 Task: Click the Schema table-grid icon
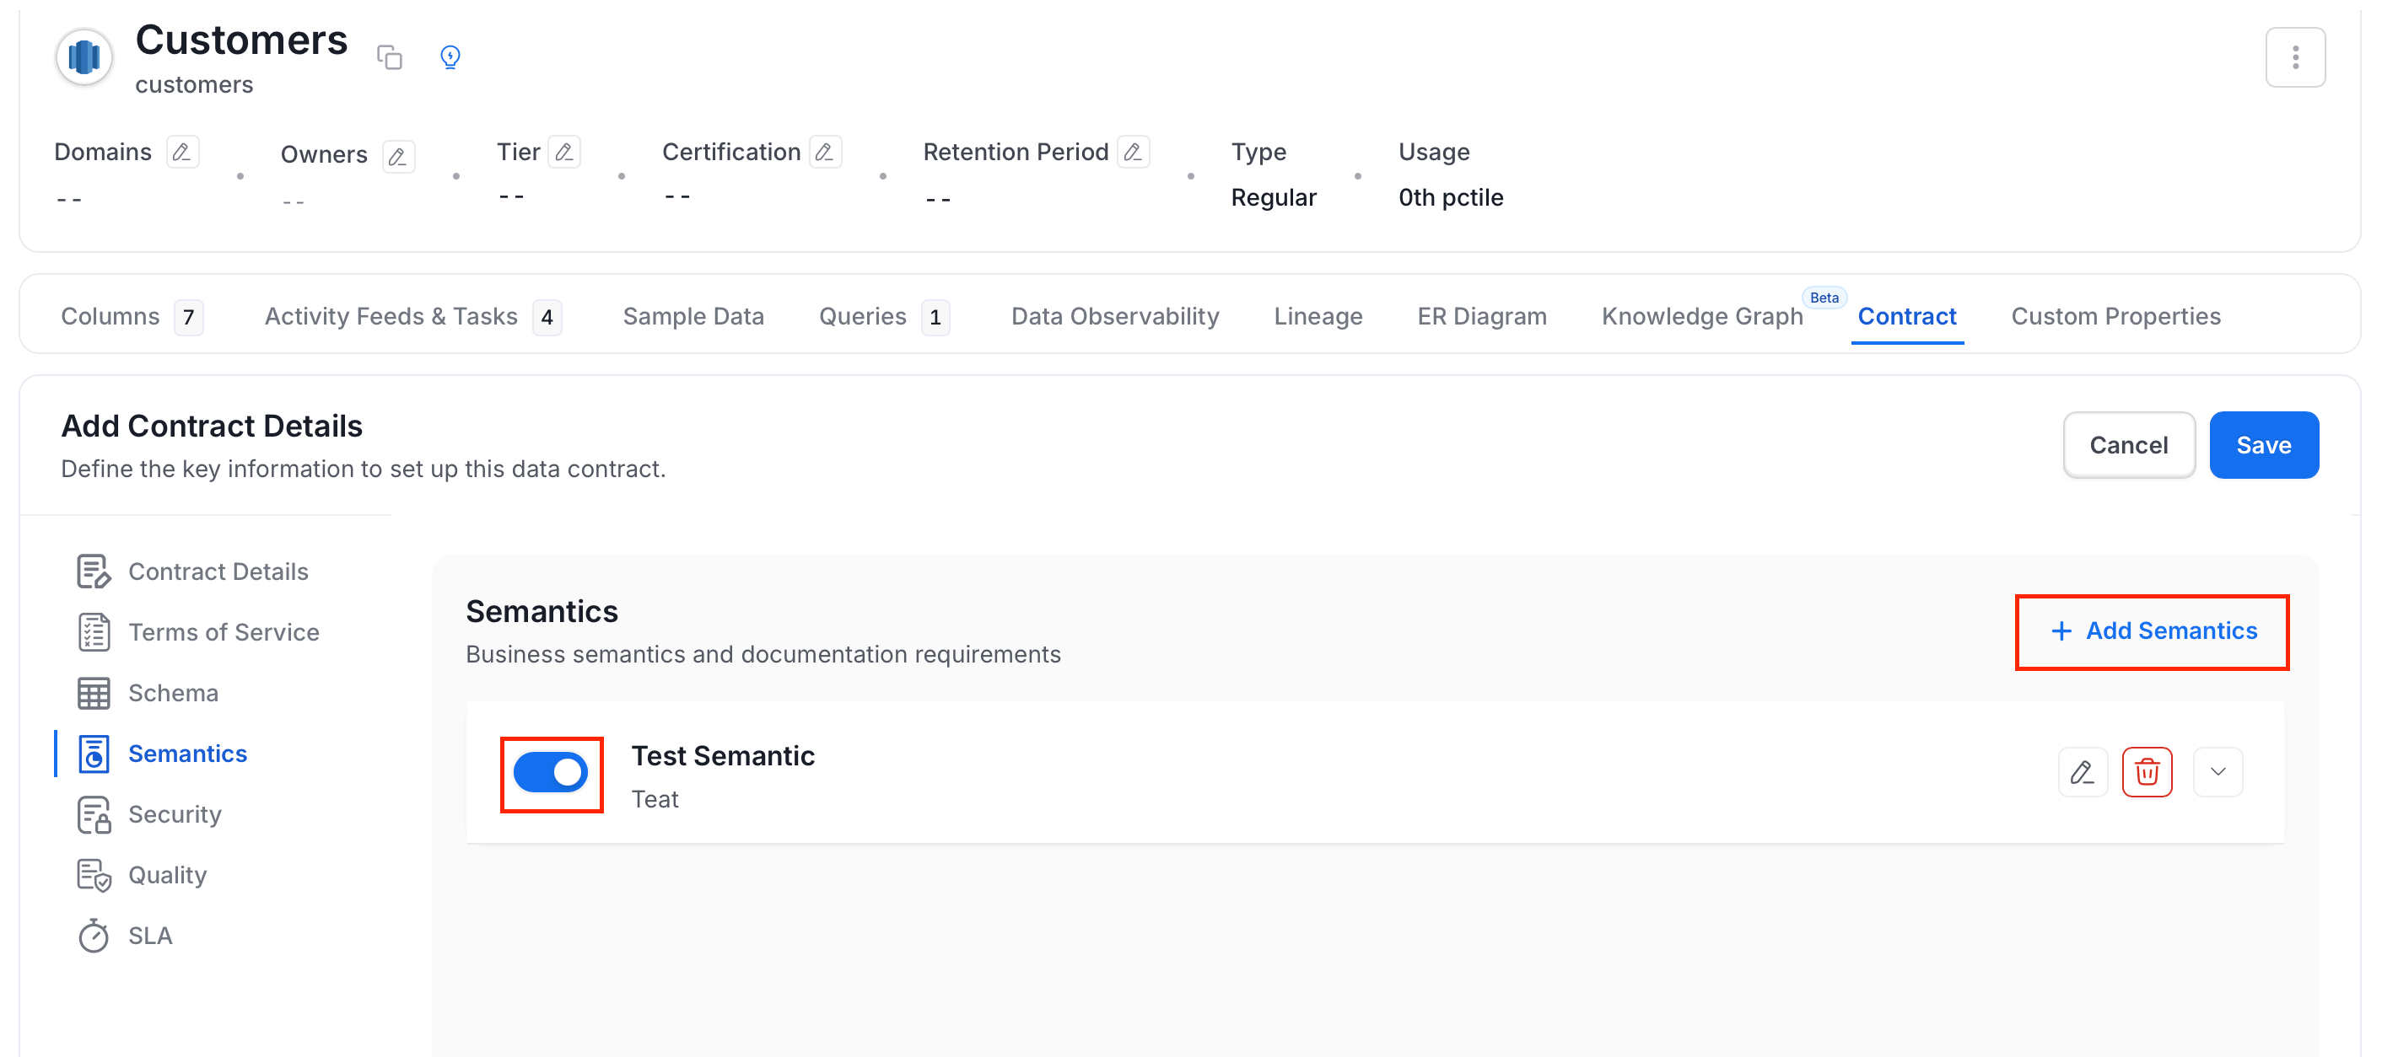[x=94, y=693]
